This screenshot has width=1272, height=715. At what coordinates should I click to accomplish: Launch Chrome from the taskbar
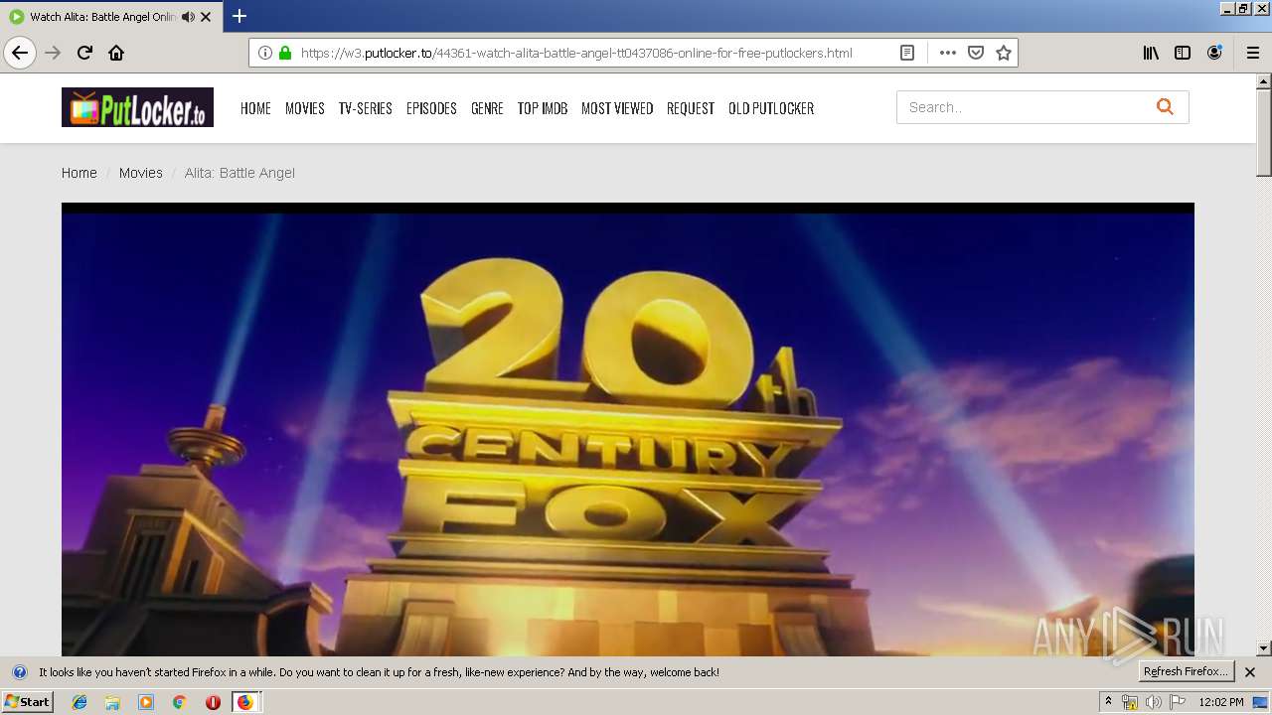179,702
